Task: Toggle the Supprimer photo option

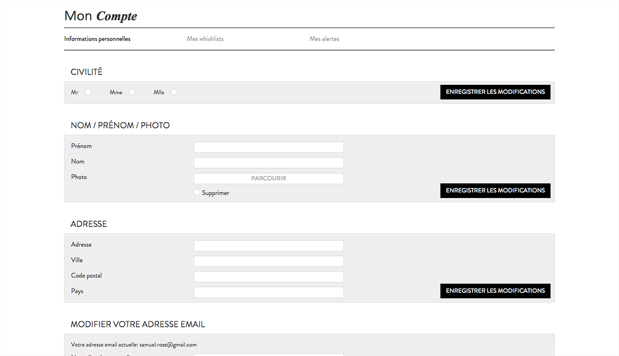Action: coord(196,192)
